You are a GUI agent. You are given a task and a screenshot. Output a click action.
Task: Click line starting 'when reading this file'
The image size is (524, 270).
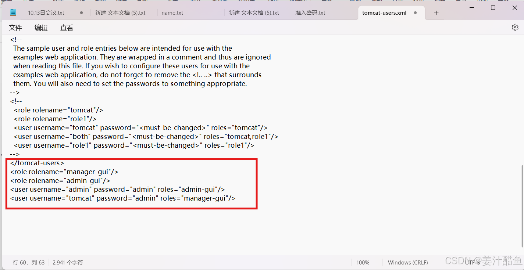[132, 66]
